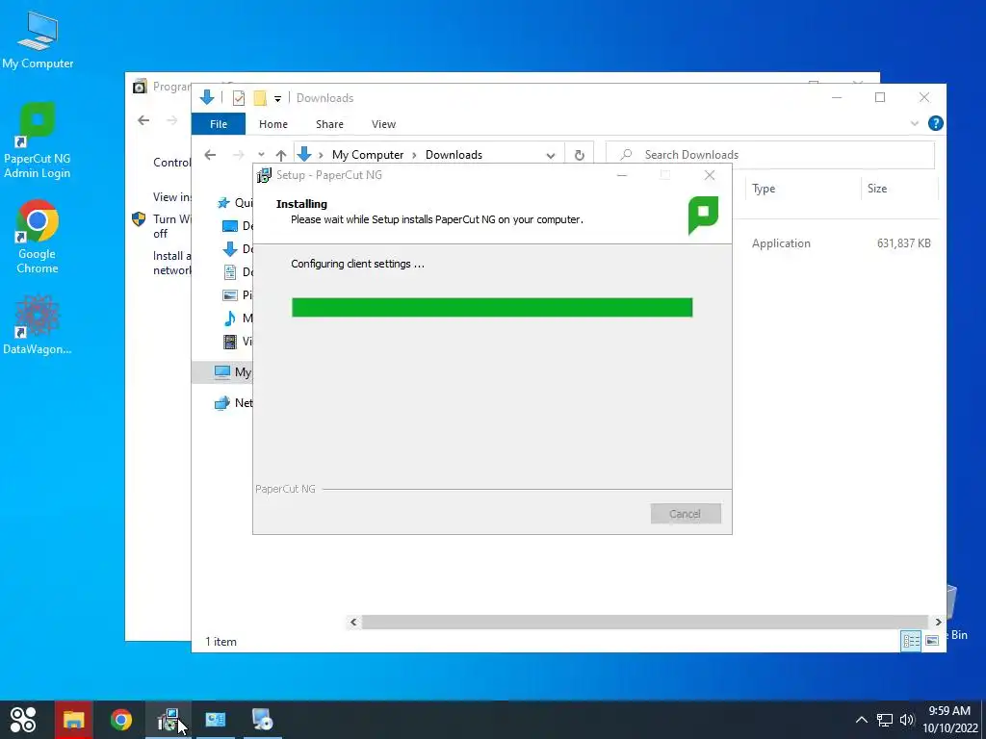Click Cancel in PaperCut NG setup
This screenshot has width=986, height=739.
click(x=686, y=514)
